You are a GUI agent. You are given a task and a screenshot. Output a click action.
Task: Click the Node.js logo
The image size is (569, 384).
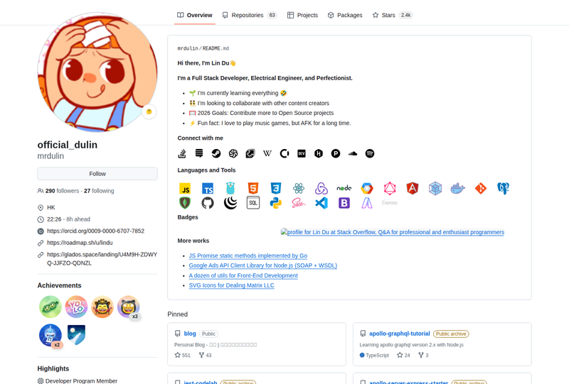tap(344, 188)
